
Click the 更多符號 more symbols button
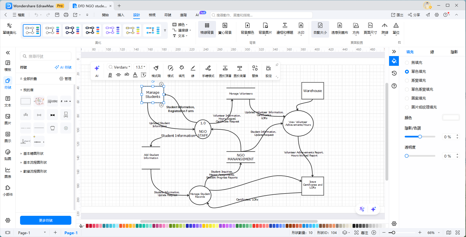pyautogui.click(x=46, y=220)
